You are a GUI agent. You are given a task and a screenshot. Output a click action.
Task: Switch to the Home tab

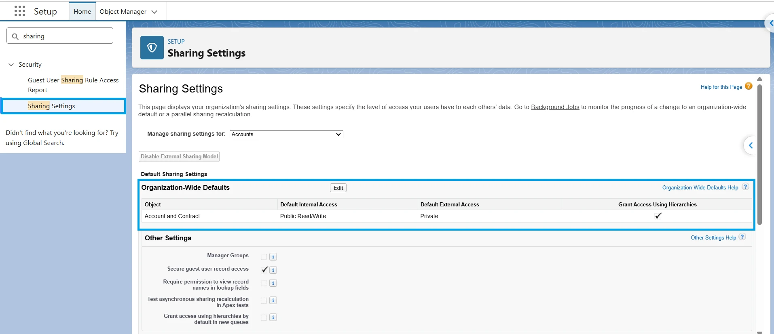[82, 11]
